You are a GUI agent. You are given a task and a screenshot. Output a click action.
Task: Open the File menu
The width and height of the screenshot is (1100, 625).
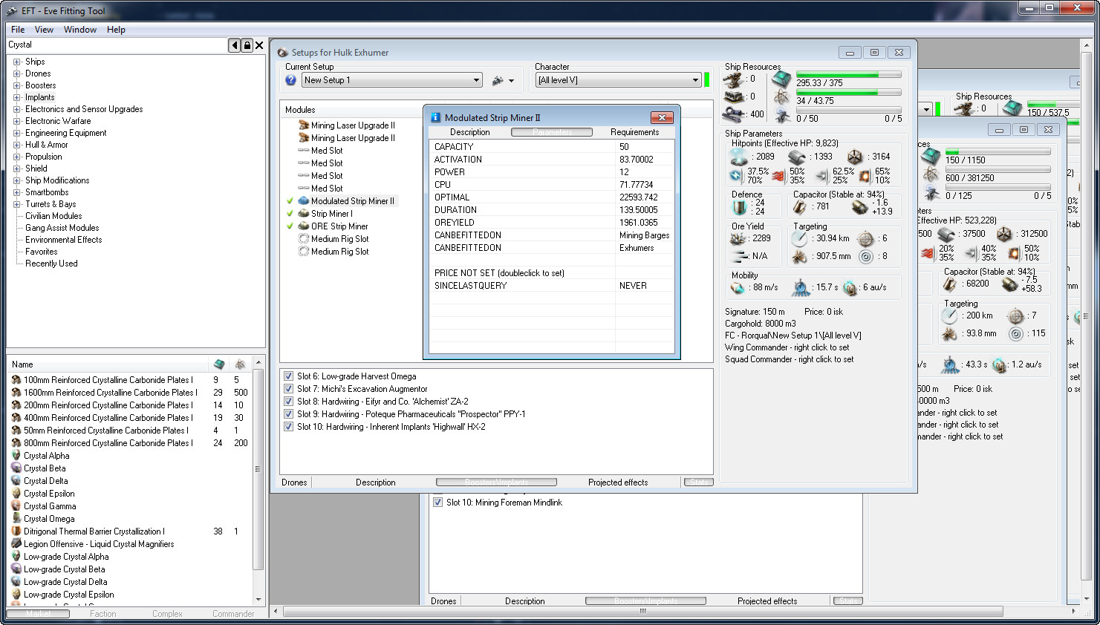pyautogui.click(x=18, y=30)
